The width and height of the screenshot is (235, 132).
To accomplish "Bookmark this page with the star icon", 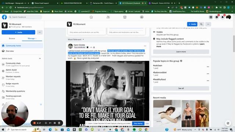I will click(x=177, y=7).
